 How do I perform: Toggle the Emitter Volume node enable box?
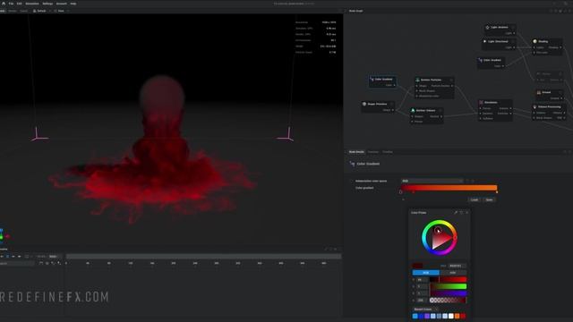point(440,110)
